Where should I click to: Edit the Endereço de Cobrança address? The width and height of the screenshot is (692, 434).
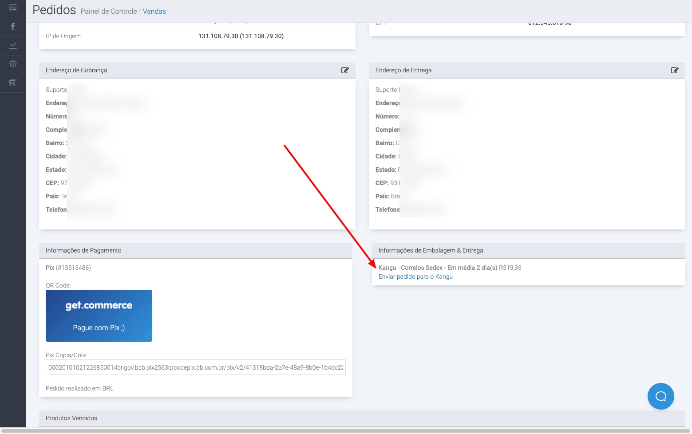(x=345, y=70)
